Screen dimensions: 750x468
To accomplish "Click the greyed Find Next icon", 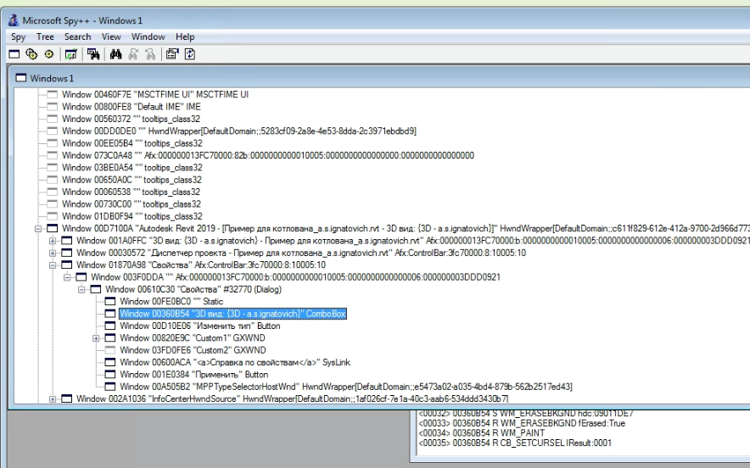I will 133,54.
